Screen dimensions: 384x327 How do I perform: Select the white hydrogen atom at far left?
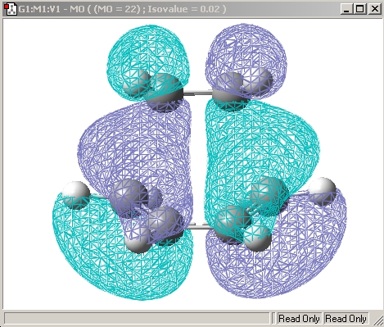76,196
